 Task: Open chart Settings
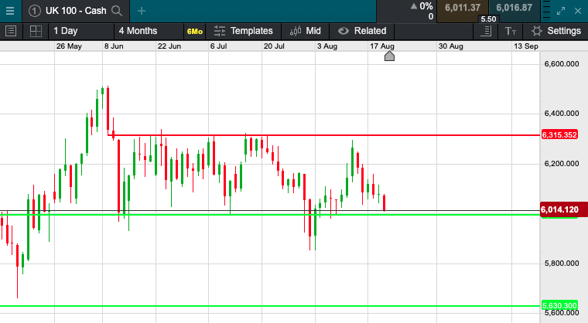(x=556, y=31)
